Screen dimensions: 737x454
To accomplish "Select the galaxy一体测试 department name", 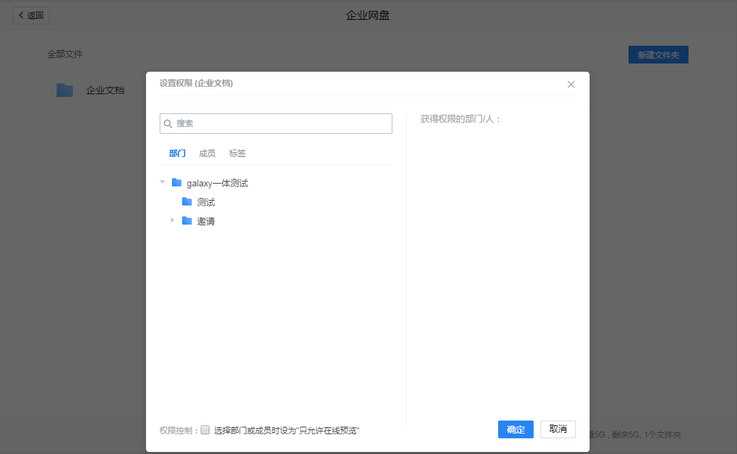I will coord(217,184).
